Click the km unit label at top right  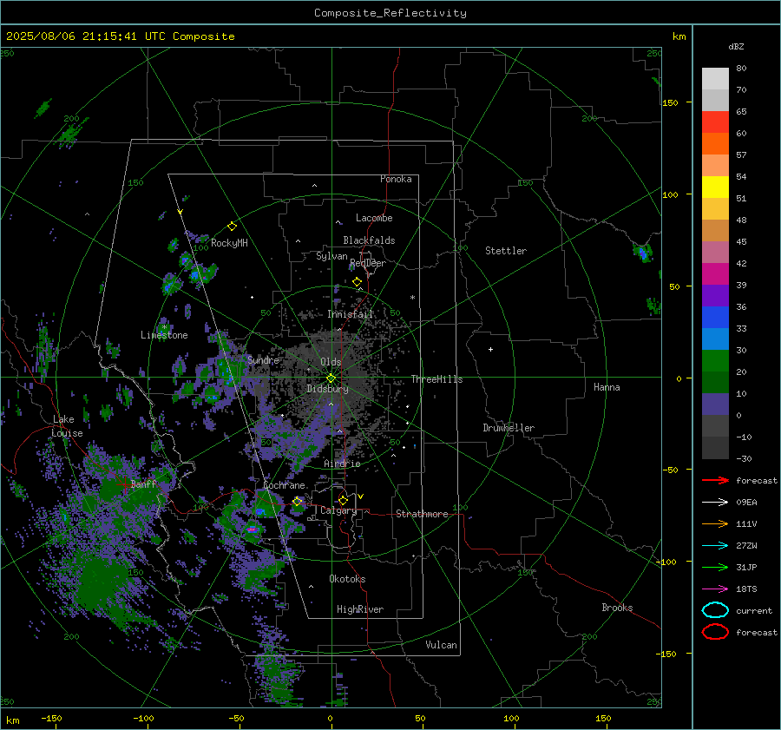[x=679, y=36]
